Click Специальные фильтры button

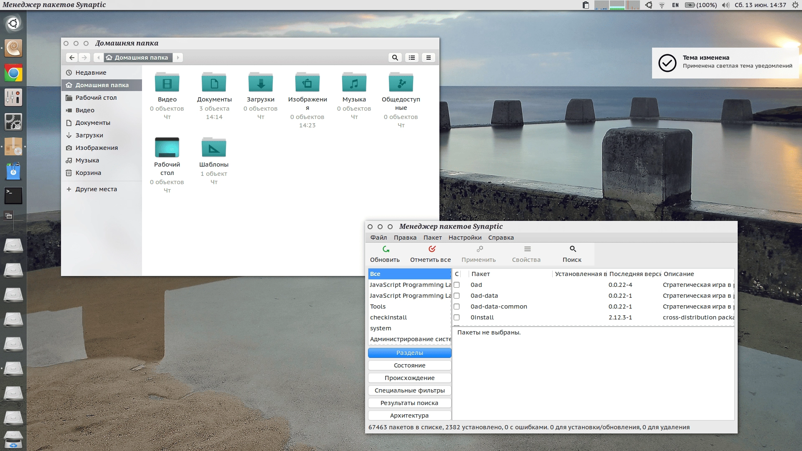pyautogui.click(x=409, y=390)
